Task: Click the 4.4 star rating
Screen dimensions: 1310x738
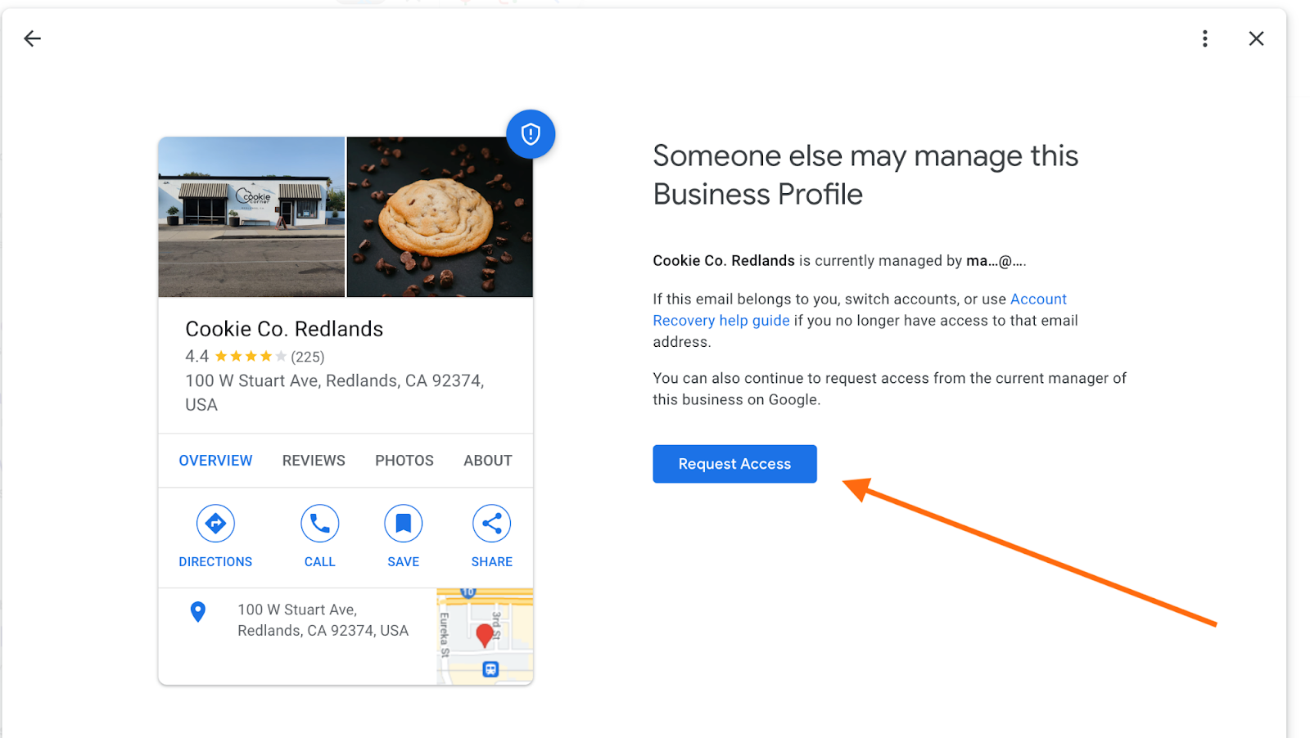Action: (237, 356)
